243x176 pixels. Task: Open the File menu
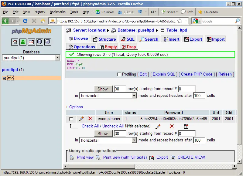pos(5,12)
